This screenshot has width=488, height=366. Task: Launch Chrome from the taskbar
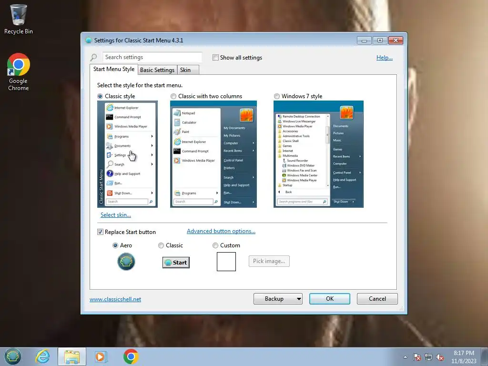[131, 356]
